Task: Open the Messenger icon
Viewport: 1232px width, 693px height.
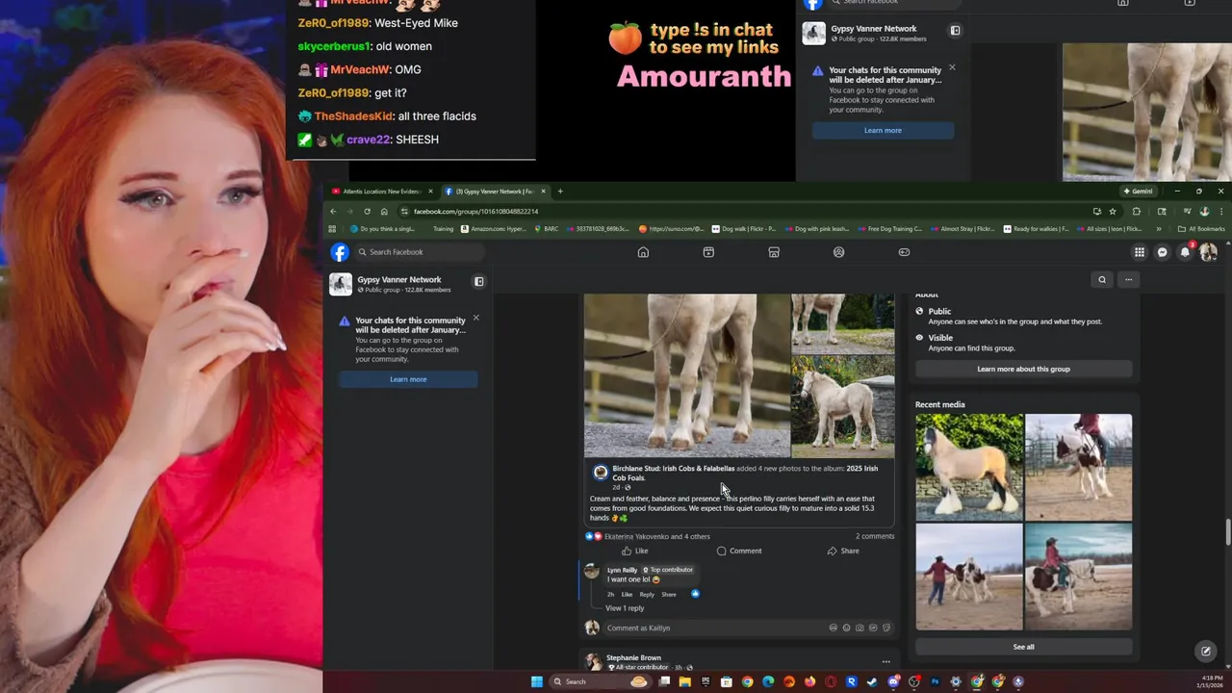Action: [1163, 252]
